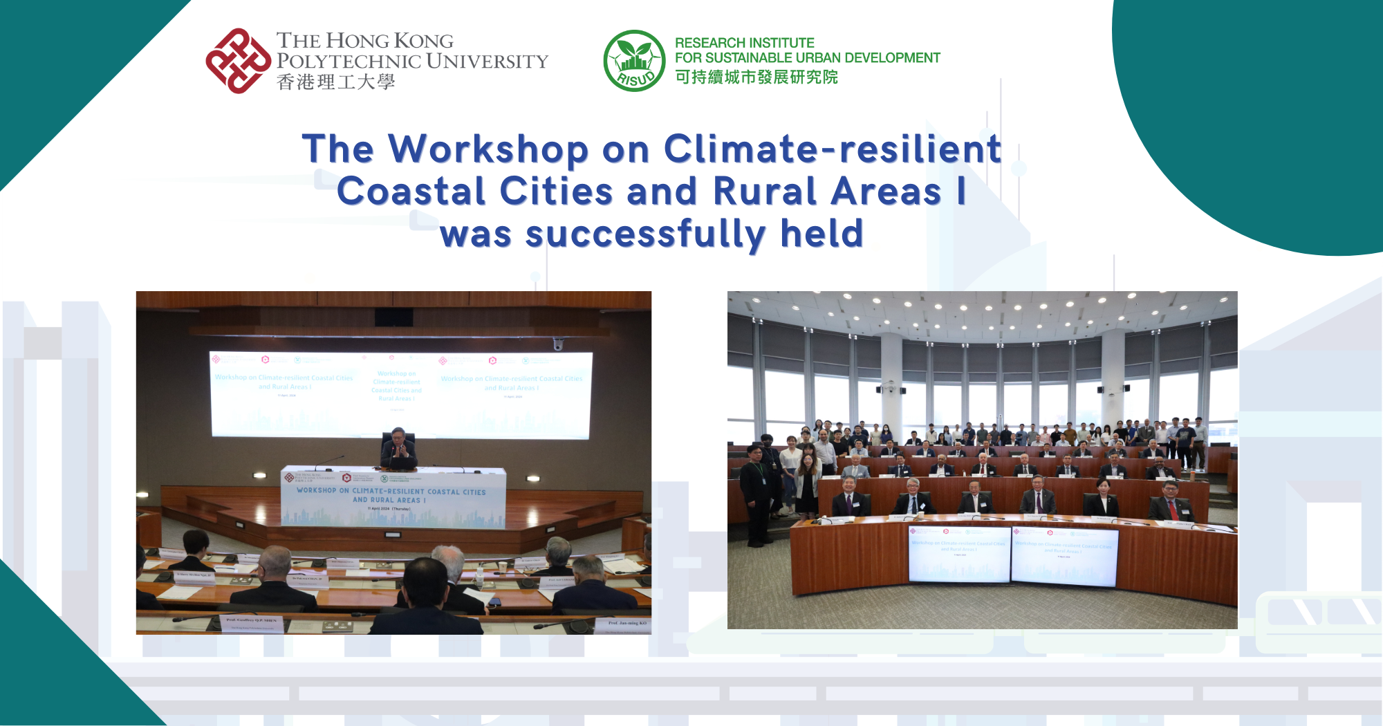The height and width of the screenshot is (726, 1383).
Task: Click the ceiling security camera in left photo
Action: tap(558, 344)
